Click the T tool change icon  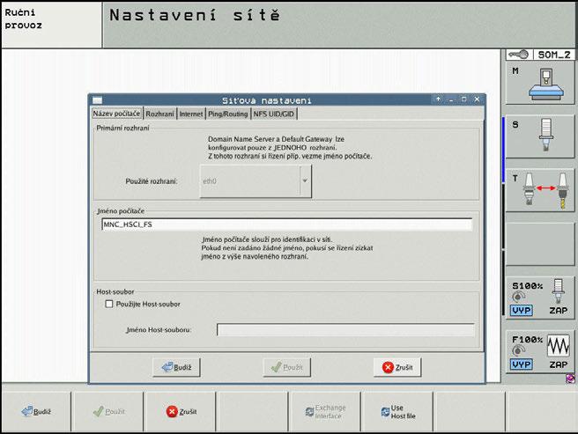click(x=546, y=190)
